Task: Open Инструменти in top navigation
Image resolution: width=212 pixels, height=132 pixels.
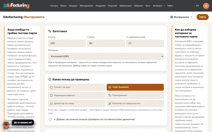Action: (86, 6)
